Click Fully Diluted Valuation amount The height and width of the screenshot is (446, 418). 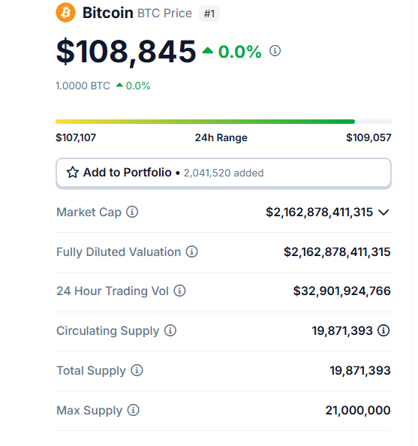tap(337, 252)
